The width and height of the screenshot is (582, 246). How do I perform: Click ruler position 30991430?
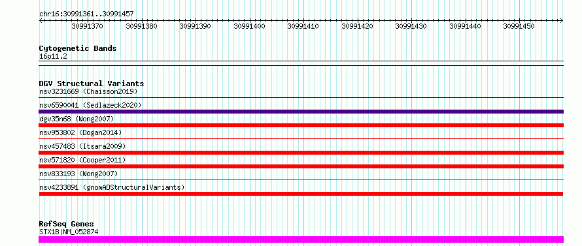[x=411, y=26]
